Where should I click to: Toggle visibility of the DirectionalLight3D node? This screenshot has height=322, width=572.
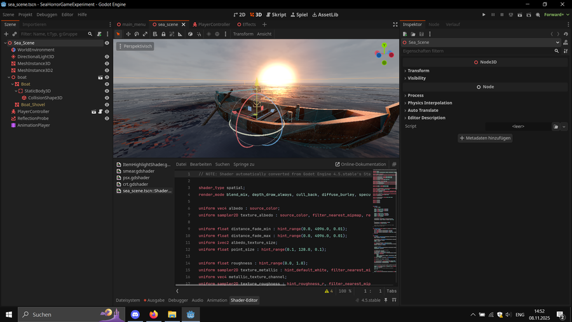point(107,57)
